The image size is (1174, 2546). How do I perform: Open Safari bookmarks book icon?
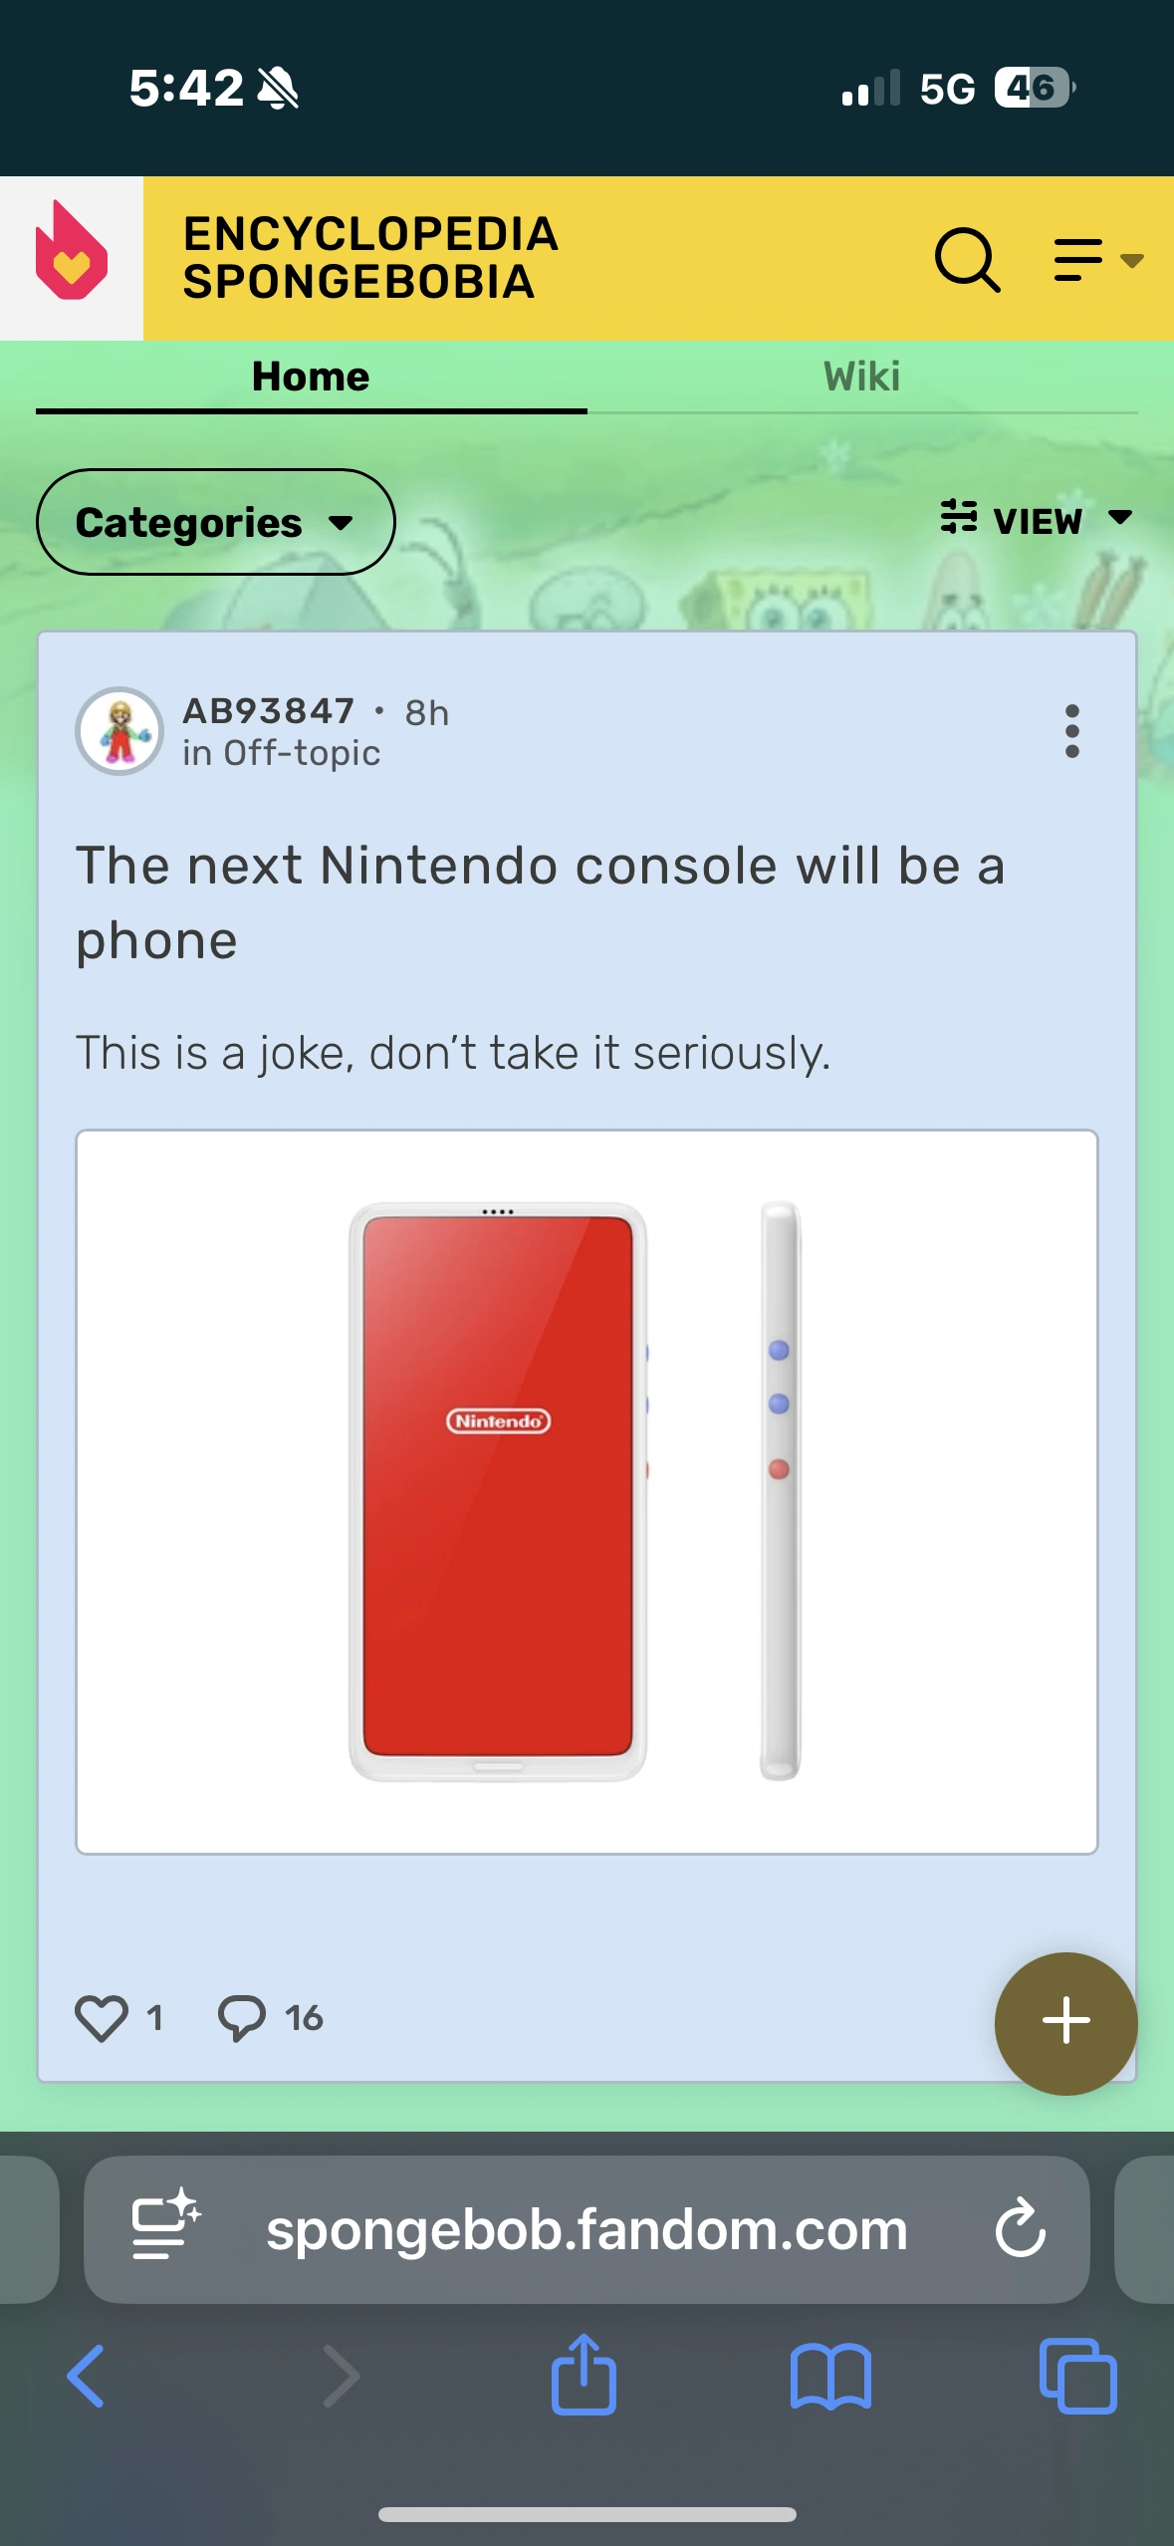tap(830, 2377)
